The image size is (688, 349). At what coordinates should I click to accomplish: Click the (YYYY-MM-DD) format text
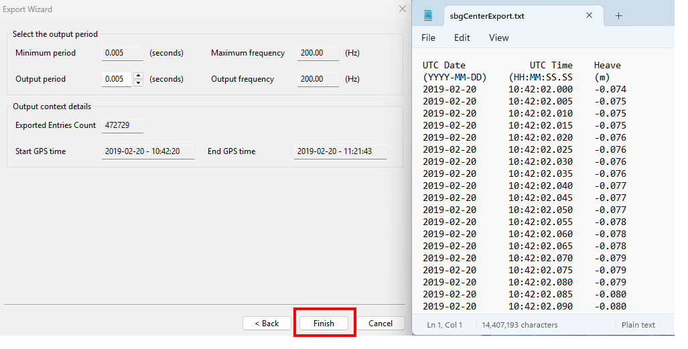(x=455, y=78)
